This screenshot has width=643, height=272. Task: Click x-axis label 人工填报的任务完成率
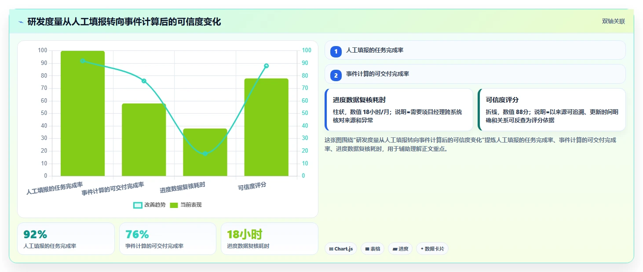pyautogui.click(x=55, y=188)
